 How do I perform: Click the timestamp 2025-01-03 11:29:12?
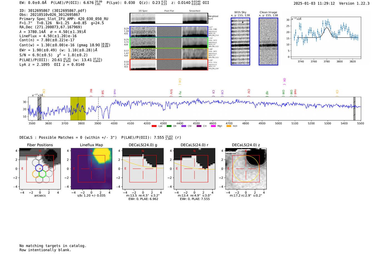[x=314, y=3]
